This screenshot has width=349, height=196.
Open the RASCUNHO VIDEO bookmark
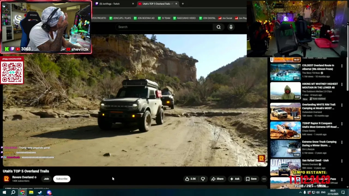184,18
